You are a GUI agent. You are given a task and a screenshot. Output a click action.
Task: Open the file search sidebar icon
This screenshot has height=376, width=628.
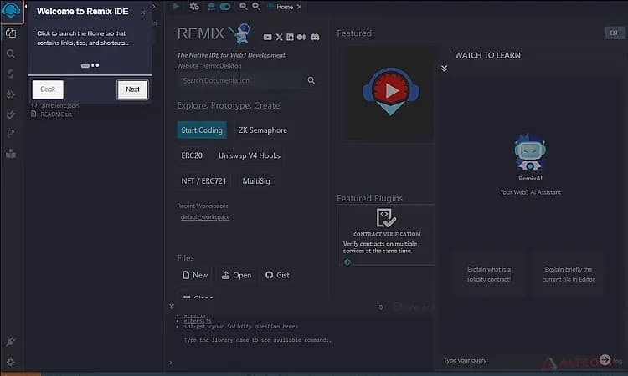tap(11, 53)
